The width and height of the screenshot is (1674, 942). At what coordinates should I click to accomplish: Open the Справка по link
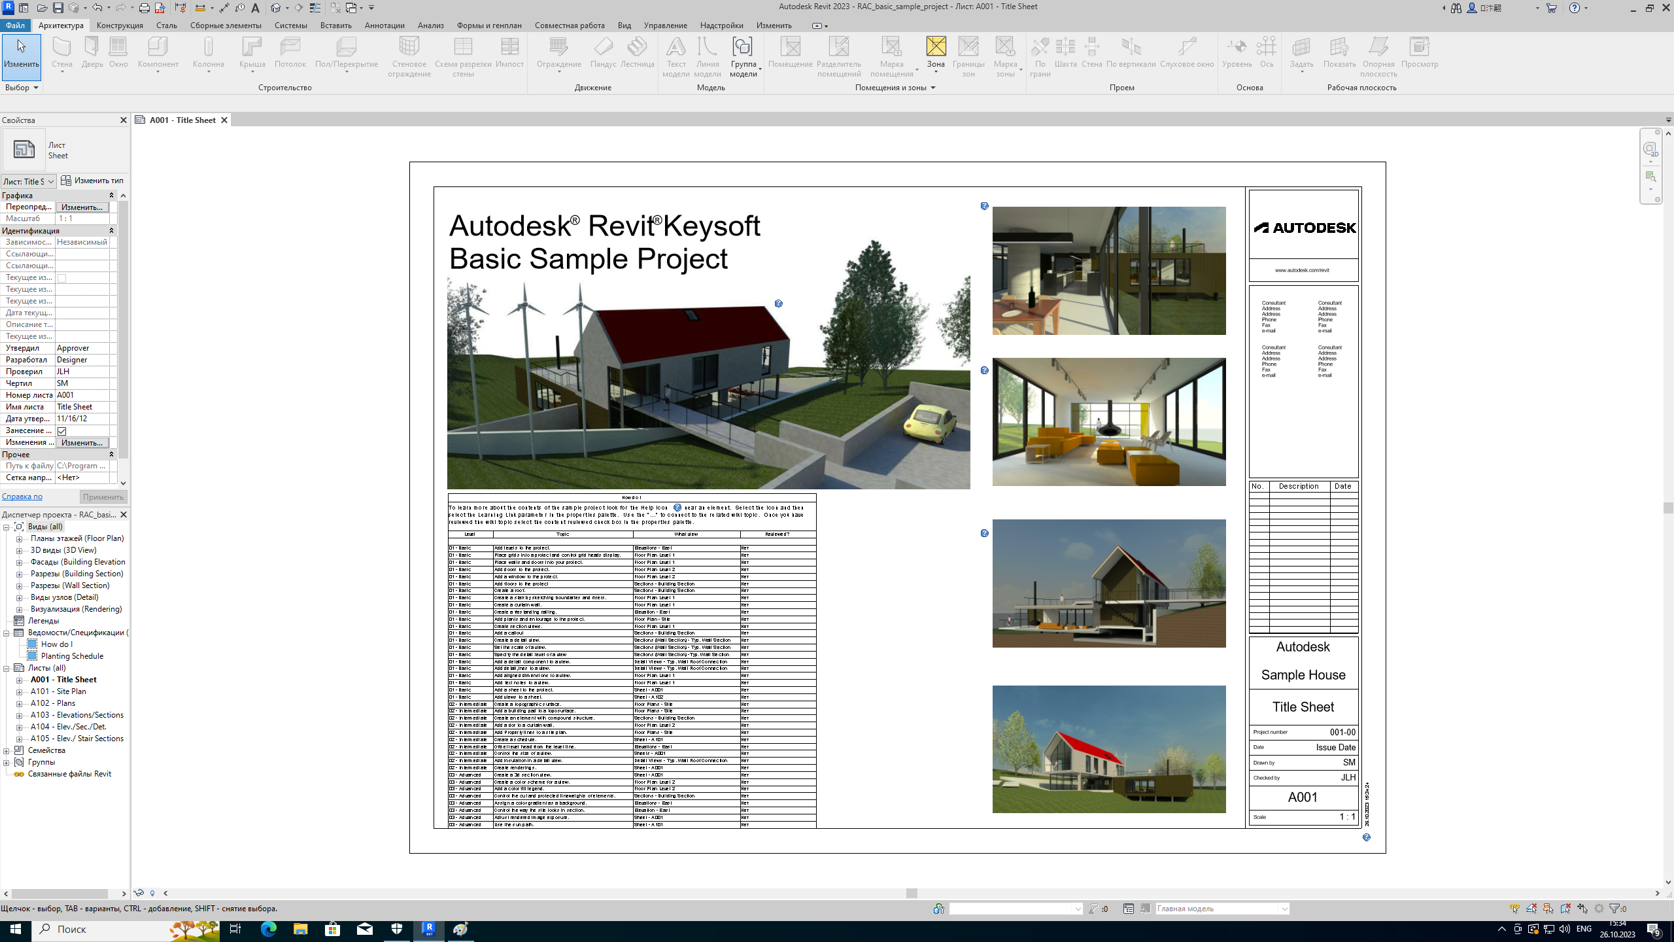22,497
